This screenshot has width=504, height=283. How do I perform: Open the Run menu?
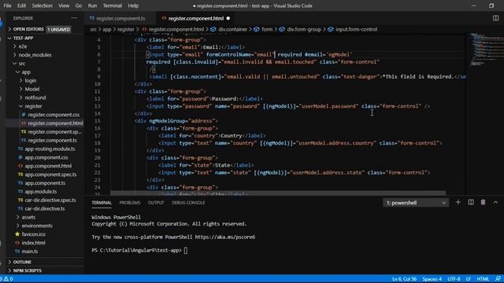pyautogui.click(x=92, y=6)
